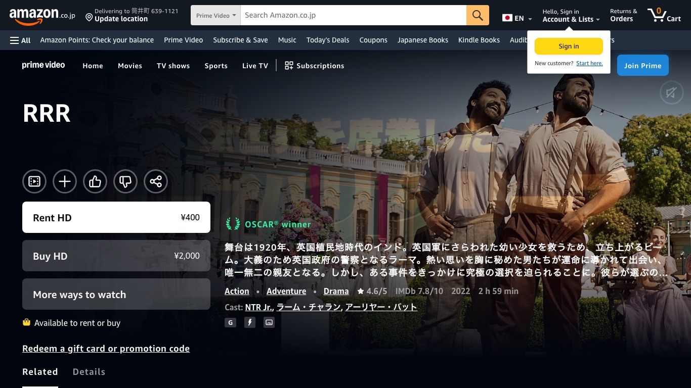691x388 pixels.
Task: Click the G rating badge
Action: [x=231, y=322]
